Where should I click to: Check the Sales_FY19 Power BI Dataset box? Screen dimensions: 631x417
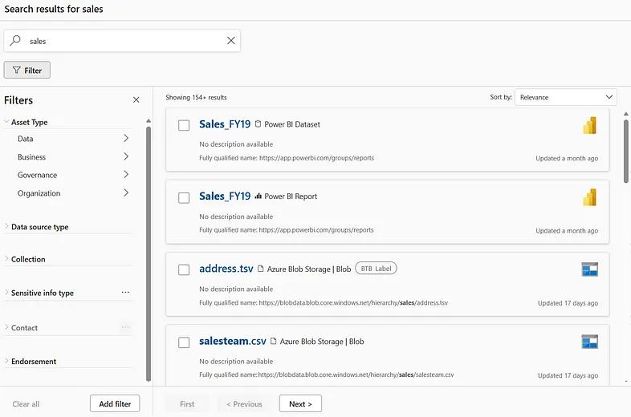(x=184, y=125)
